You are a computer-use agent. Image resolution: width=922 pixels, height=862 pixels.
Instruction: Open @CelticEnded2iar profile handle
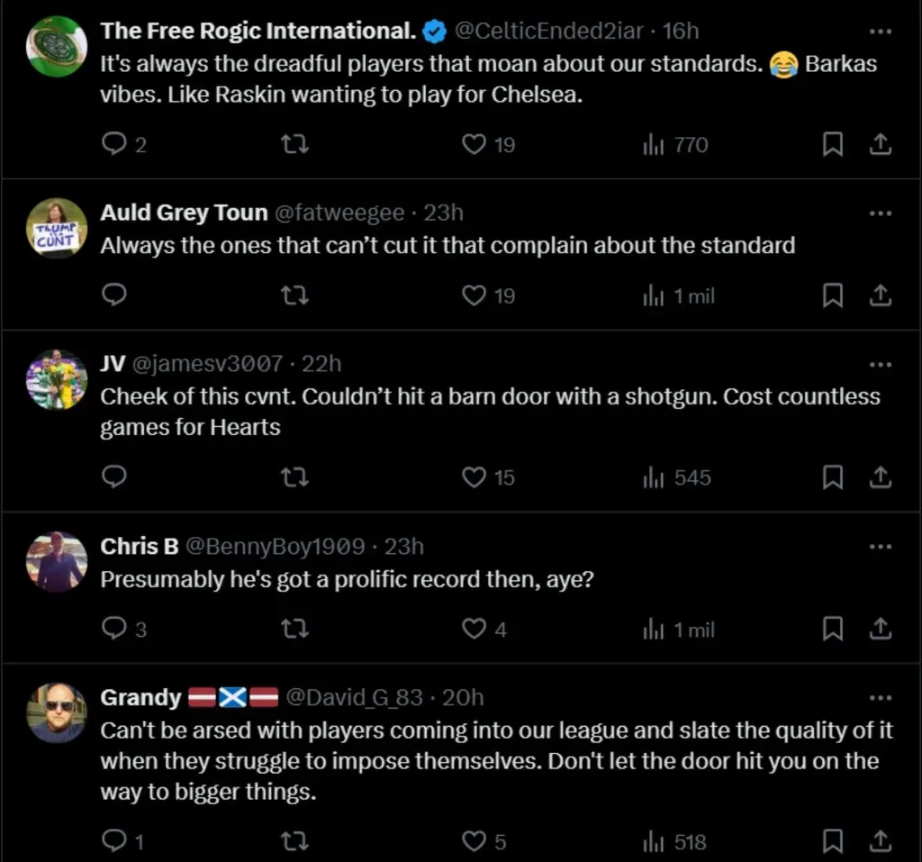coord(549,32)
